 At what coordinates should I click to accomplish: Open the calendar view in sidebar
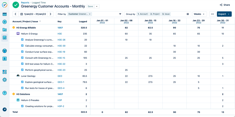[4, 14]
